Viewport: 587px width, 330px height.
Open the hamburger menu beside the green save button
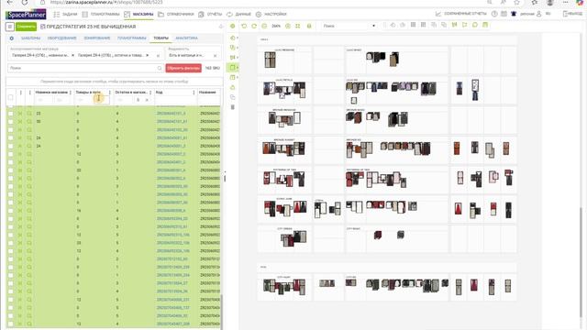[x=10, y=27]
